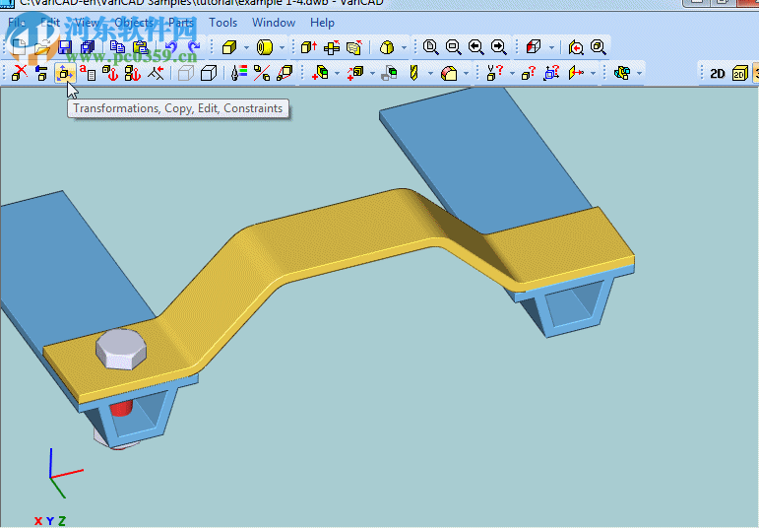
Task: Expand the yellow cylinder solid dropdown arrow
Action: (x=282, y=47)
